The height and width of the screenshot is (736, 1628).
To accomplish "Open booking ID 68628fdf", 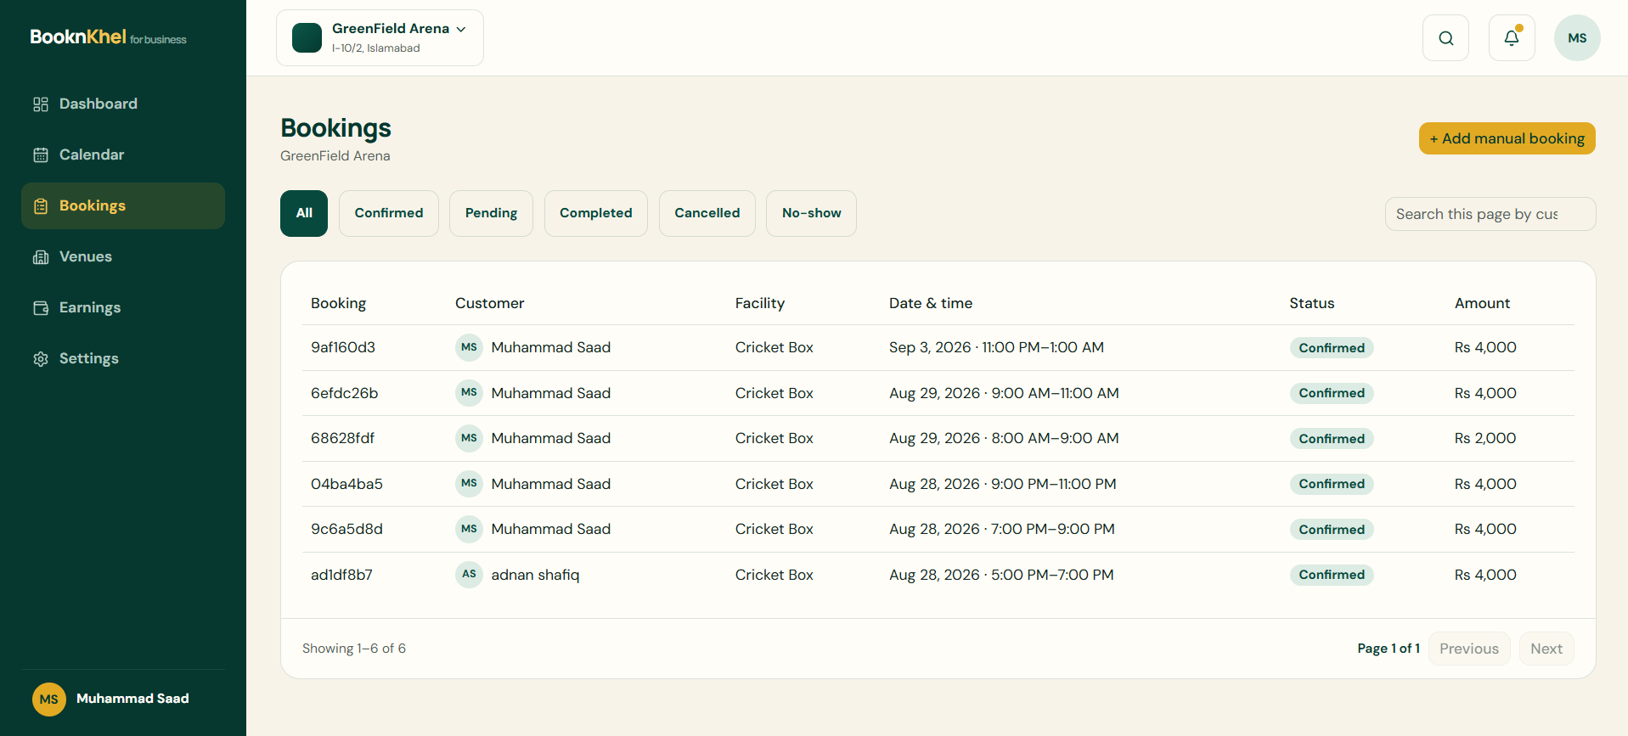I will (342, 438).
